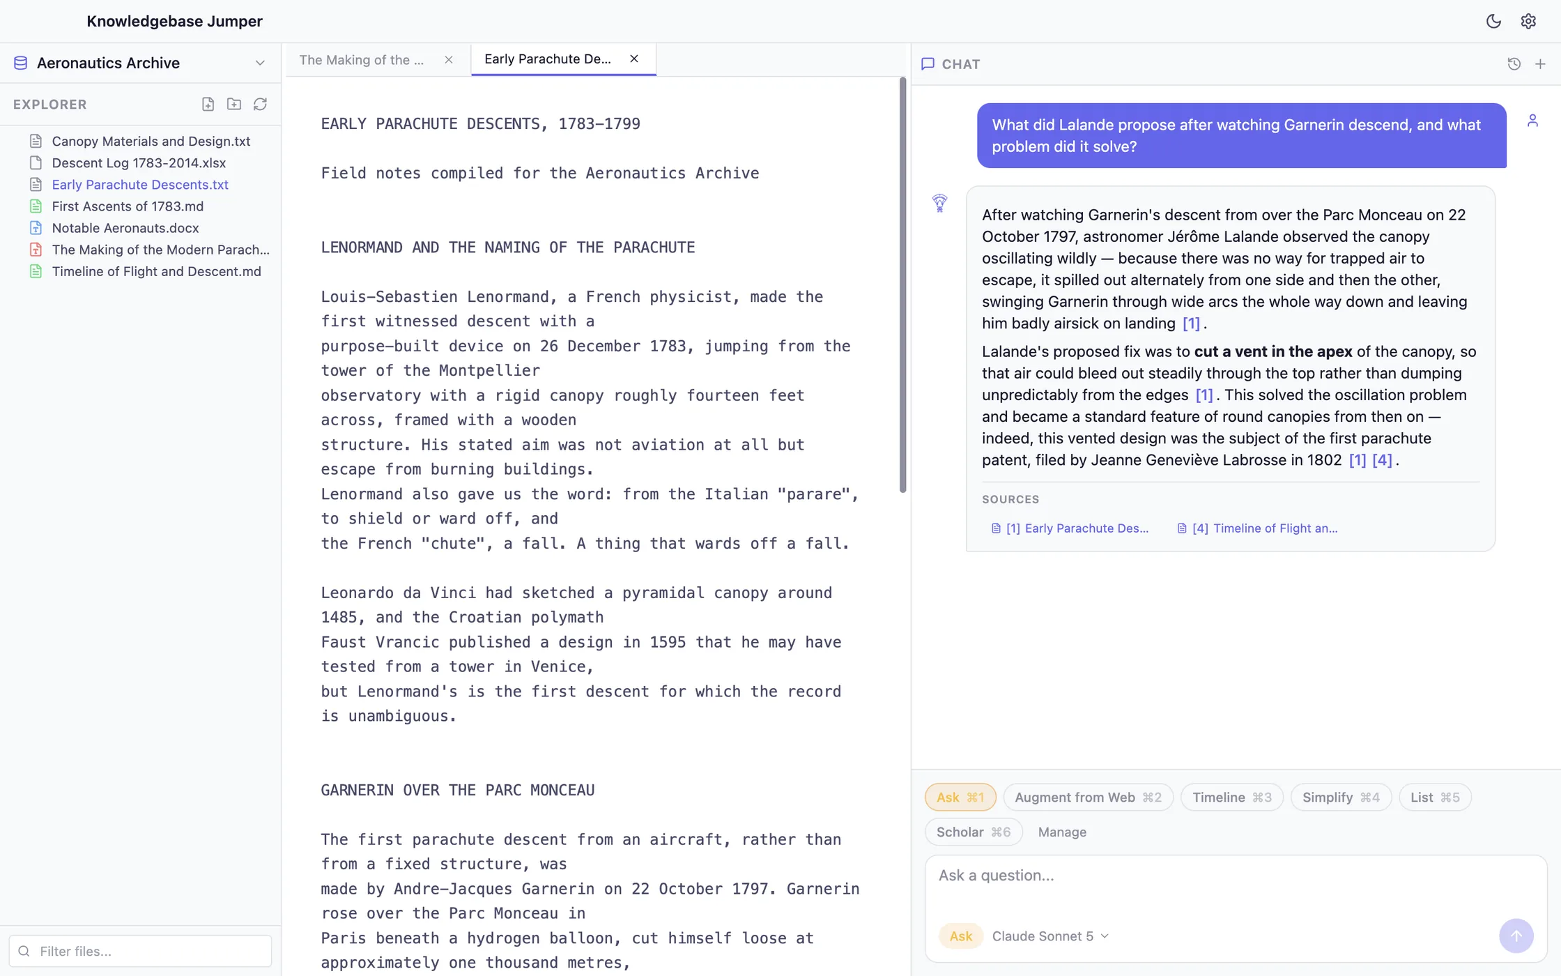This screenshot has height=976, width=1561.
Task: Start a new chat with plus icon
Action: coord(1540,63)
